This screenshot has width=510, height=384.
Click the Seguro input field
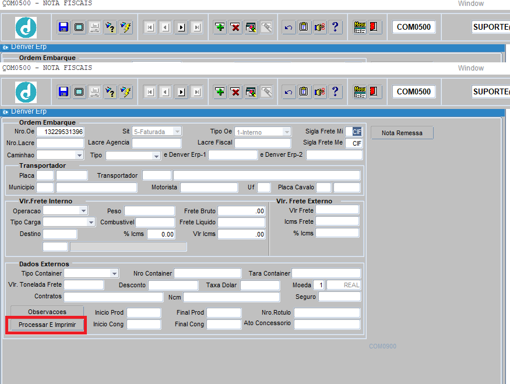click(x=340, y=297)
